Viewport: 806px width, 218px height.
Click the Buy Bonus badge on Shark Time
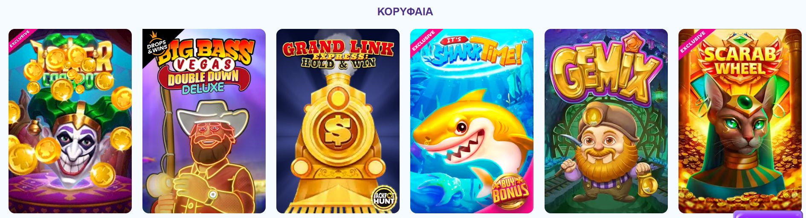point(510,191)
